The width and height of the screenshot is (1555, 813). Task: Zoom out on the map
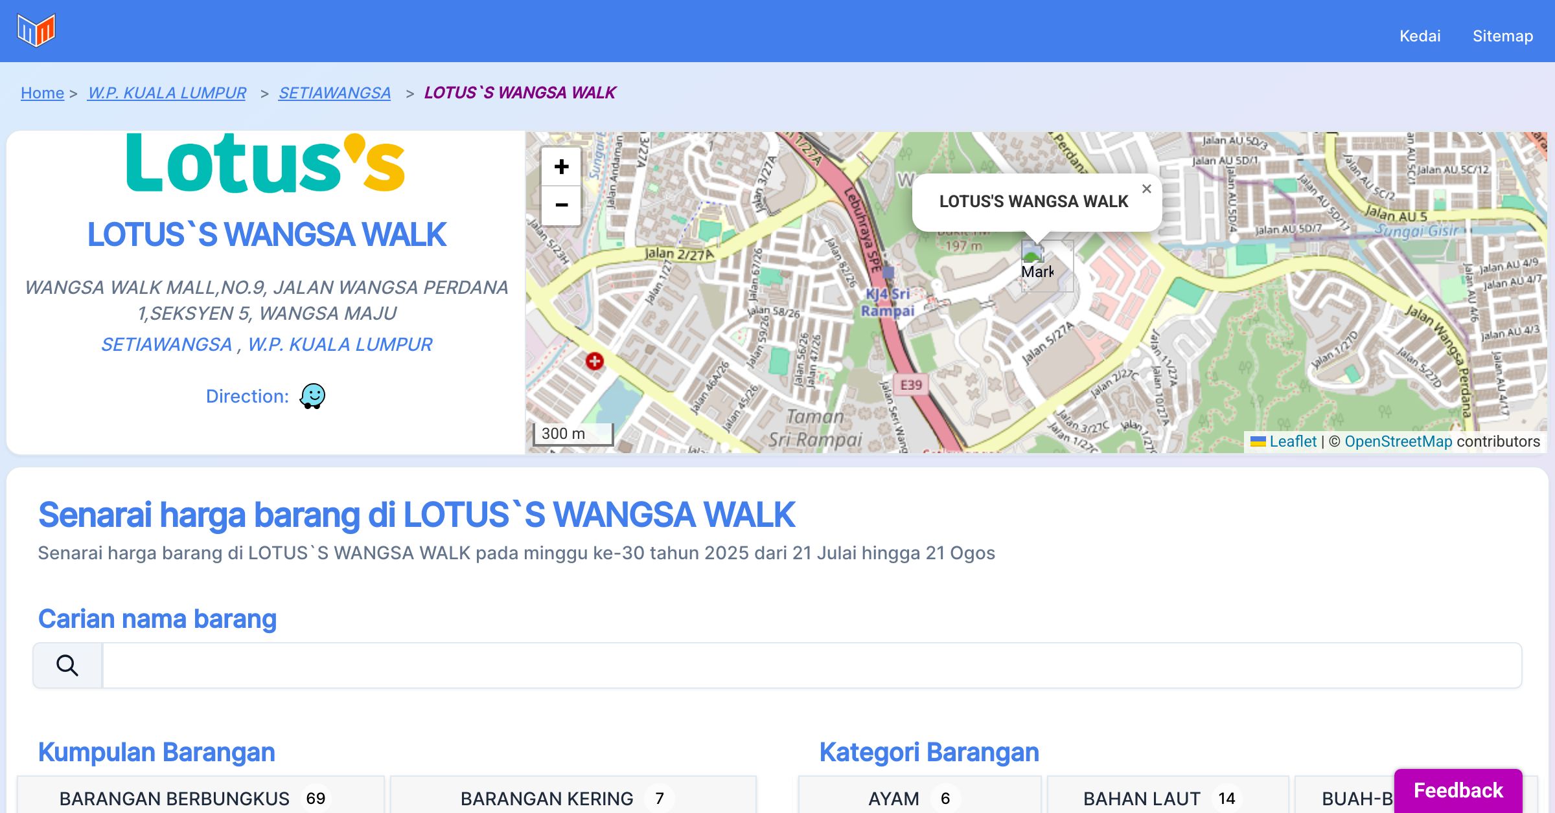pyautogui.click(x=561, y=205)
